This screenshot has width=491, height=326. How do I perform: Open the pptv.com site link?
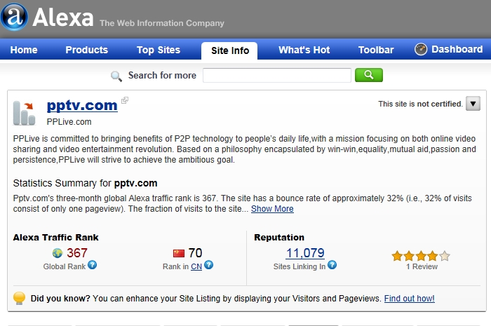pyautogui.click(x=82, y=105)
